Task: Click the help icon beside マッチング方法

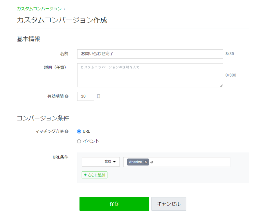Action: 67,131
